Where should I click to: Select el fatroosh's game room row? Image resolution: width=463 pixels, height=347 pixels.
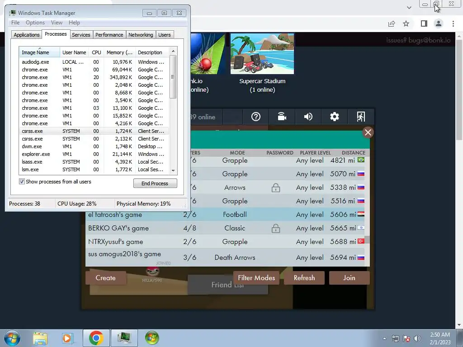pyautogui.click(x=225, y=215)
